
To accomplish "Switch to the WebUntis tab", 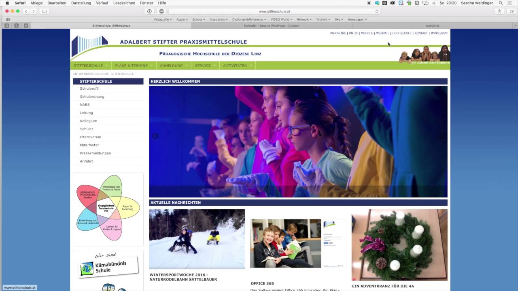I will coord(432,25).
